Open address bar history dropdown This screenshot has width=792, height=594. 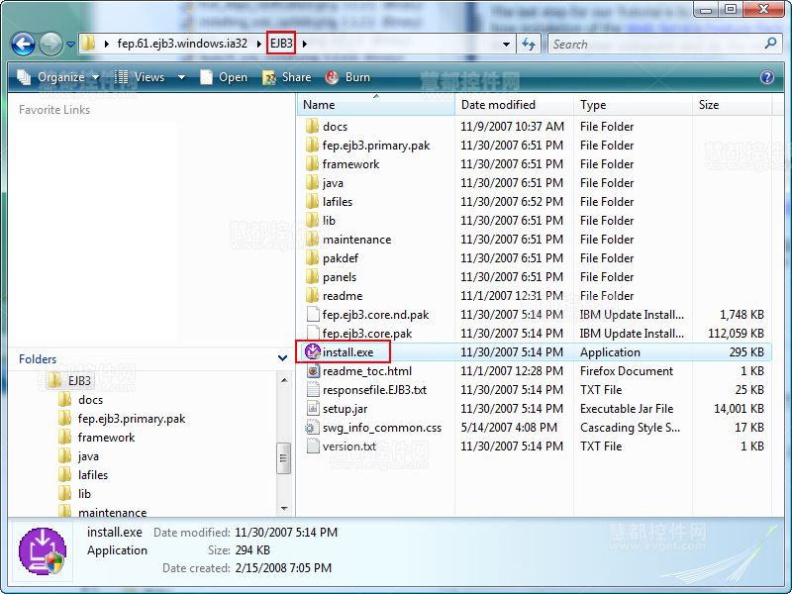[x=506, y=44]
